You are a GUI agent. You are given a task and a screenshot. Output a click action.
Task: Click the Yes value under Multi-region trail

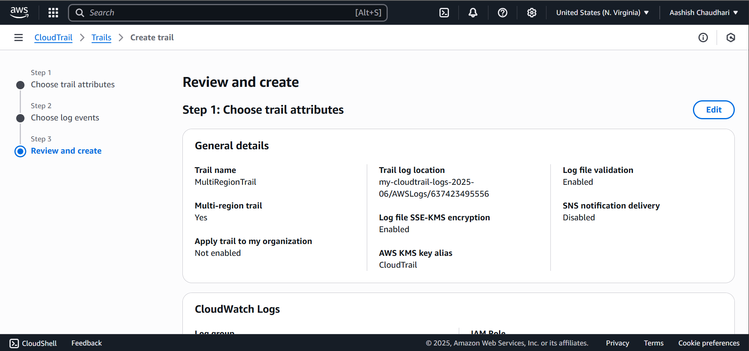(201, 218)
